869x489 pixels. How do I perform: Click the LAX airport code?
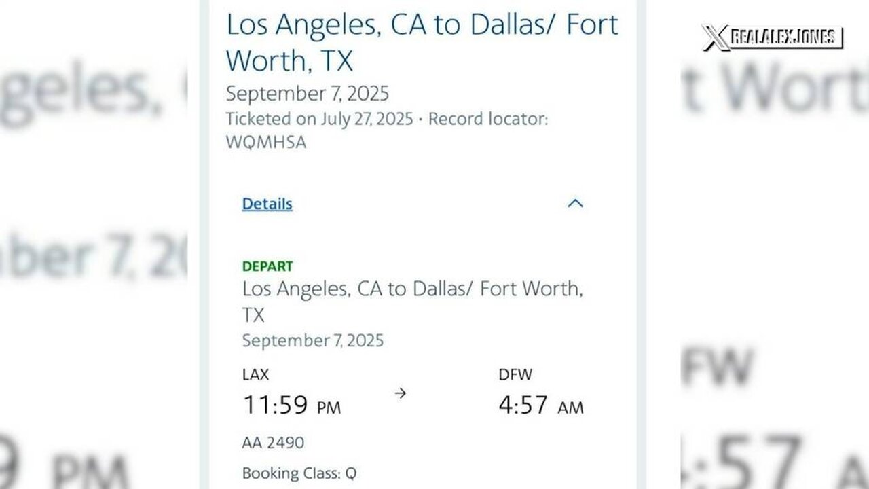(256, 374)
